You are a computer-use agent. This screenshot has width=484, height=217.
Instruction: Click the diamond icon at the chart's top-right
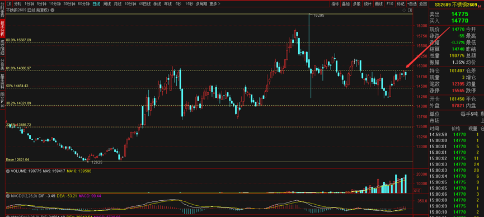(405, 10)
